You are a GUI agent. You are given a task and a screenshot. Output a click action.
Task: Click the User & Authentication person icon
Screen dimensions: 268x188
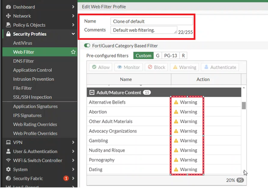[x=8, y=151]
